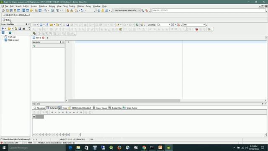Open the Database menu

click(x=43, y=6)
